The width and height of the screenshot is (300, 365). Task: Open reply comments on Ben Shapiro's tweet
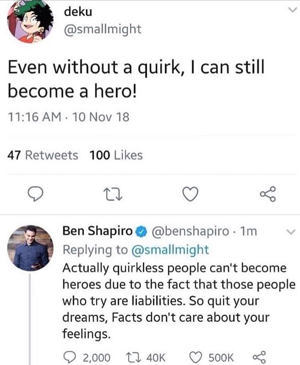coord(87,357)
